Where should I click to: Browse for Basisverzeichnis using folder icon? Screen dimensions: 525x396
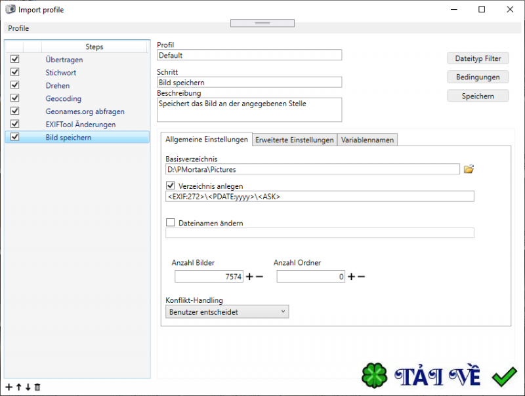pyautogui.click(x=469, y=168)
